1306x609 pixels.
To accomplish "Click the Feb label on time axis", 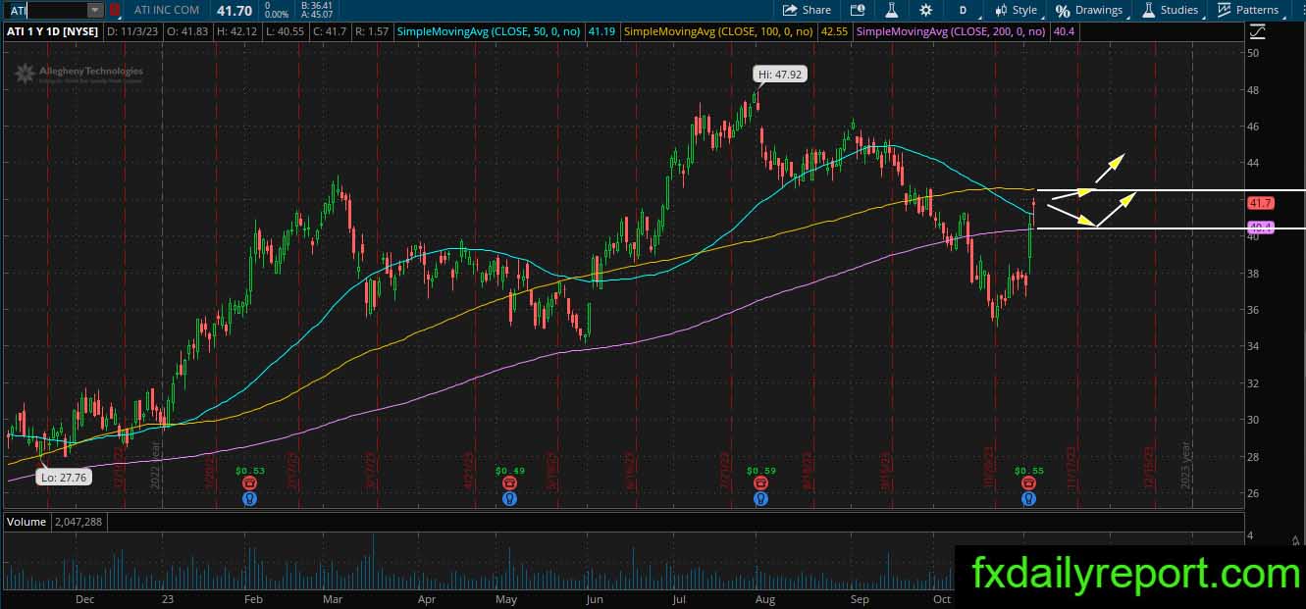I will tap(252, 598).
